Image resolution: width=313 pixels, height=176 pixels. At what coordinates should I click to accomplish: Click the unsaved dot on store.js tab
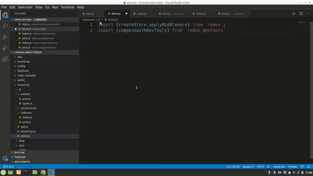pyautogui.click(x=126, y=14)
